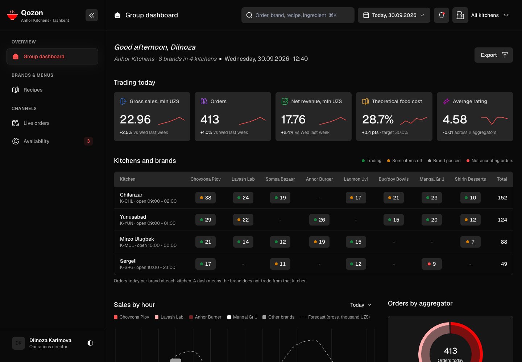Click the Total column header
Viewport: 522px width, 362px height.
[502, 179]
